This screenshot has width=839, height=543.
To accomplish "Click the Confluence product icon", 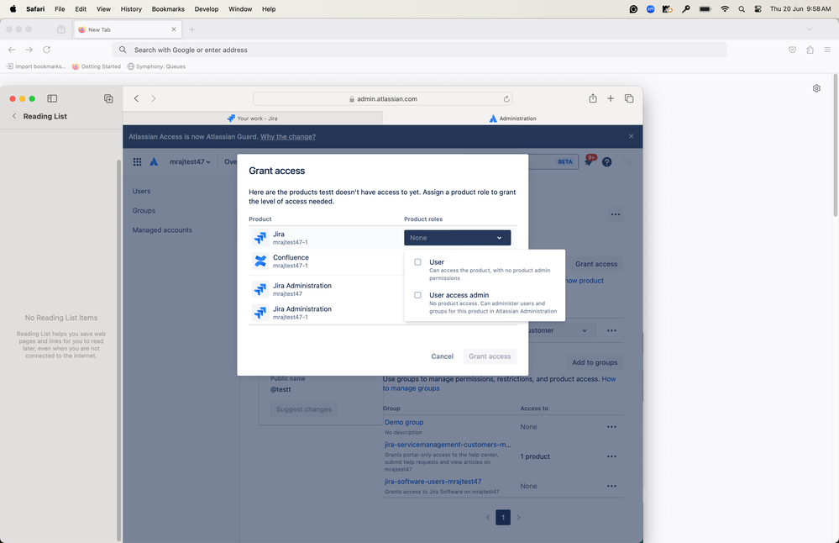I will 260,261.
